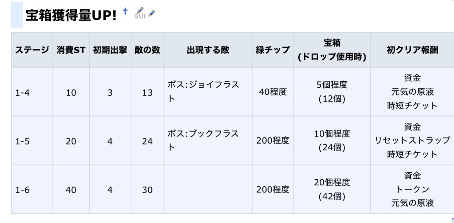Click the up arrow below the table
The height and width of the screenshot is (223, 454).
452,220
